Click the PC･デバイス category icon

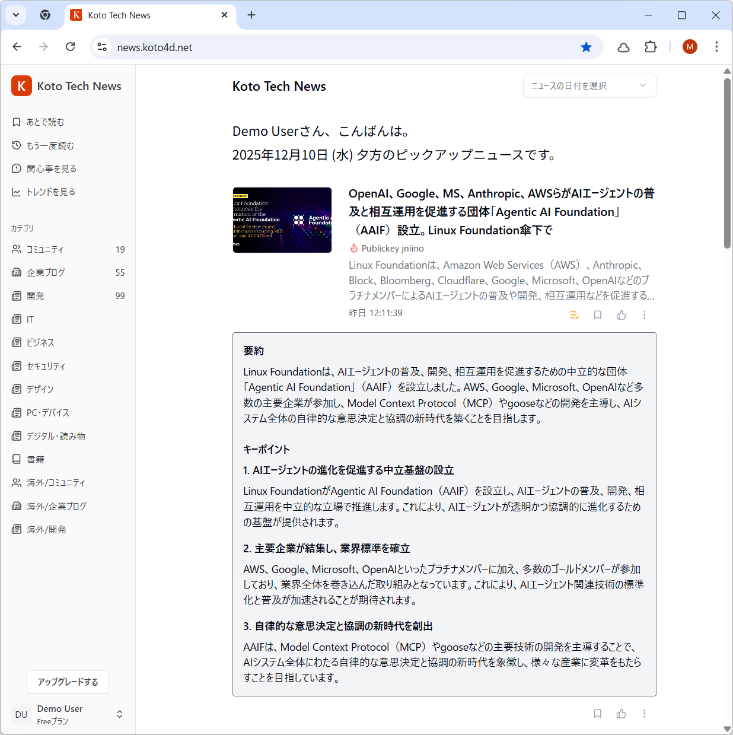(17, 413)
